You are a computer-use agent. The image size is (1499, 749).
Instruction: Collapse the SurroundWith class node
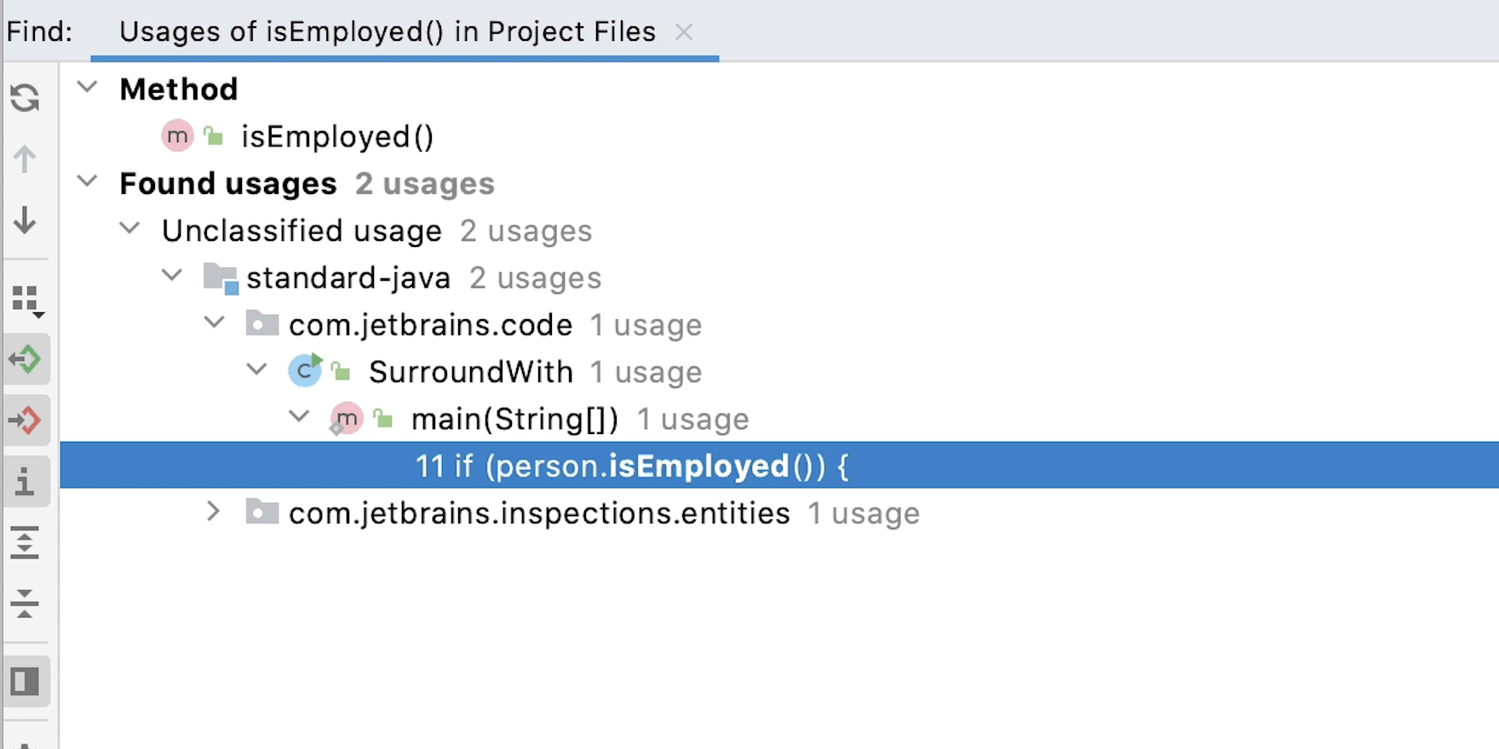pyautogui.click(x=256, y=370)
